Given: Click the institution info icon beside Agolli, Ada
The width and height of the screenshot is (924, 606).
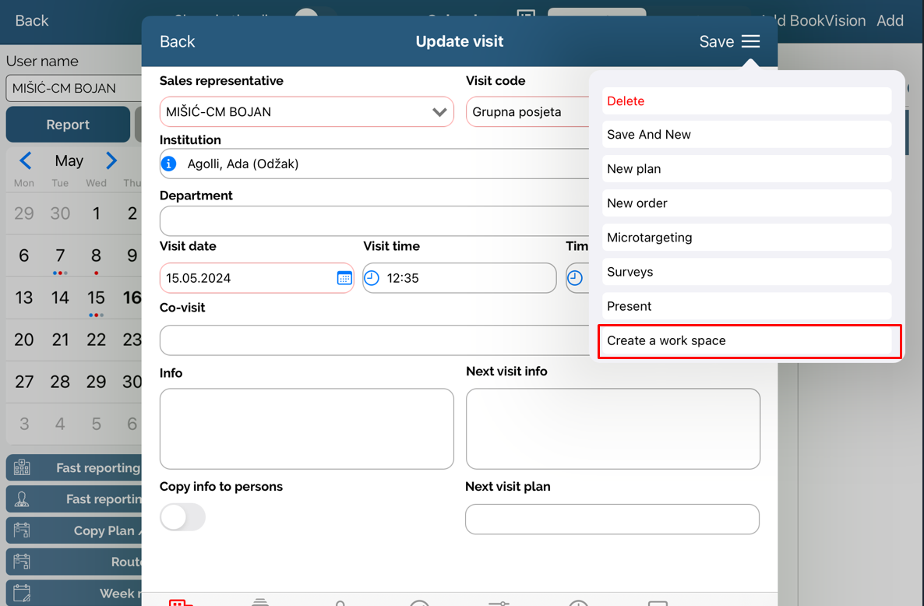Looking at the screenshot, I should [168, 164].
